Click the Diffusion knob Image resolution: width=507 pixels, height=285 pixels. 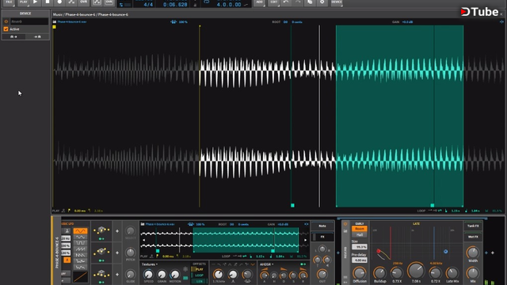point(359,273)
